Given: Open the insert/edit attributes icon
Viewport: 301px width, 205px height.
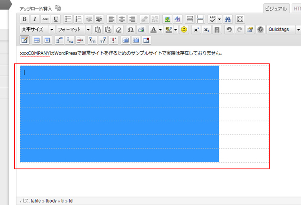Looking at the screenshot, I should (x=250, y=30).
